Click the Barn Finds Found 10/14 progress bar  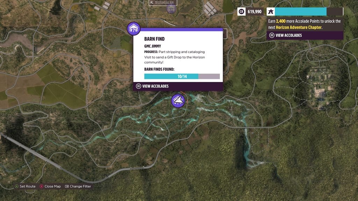tap(182, 76)
